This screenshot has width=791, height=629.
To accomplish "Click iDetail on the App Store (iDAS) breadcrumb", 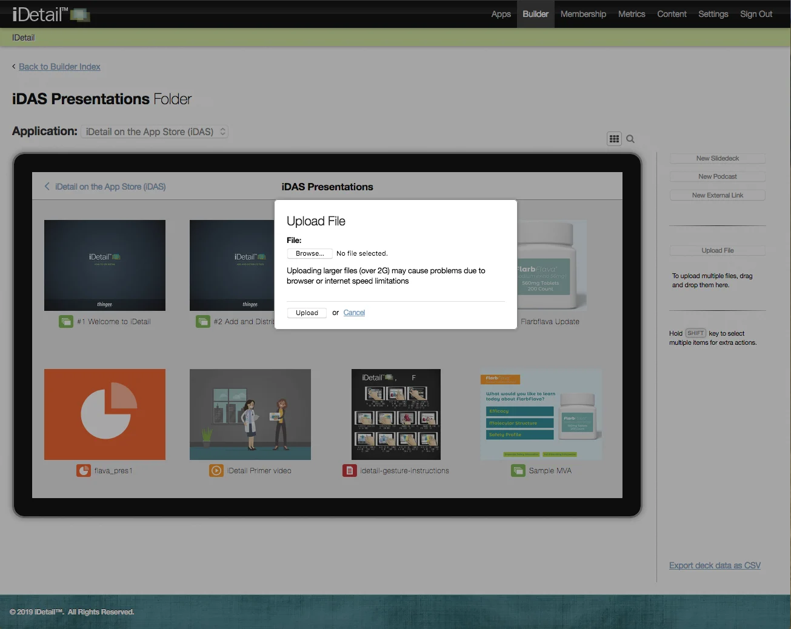I will click(x=110, y=187).
